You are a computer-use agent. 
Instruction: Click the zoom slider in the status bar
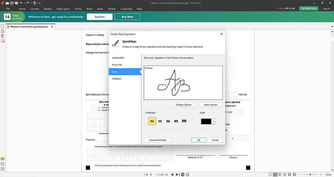pyautogui.click(x=311, y=174)
